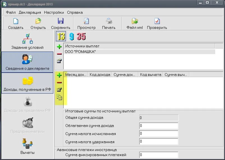Open Вычеты section
This screenshot has width=225, height=160.
coord(27,146)
